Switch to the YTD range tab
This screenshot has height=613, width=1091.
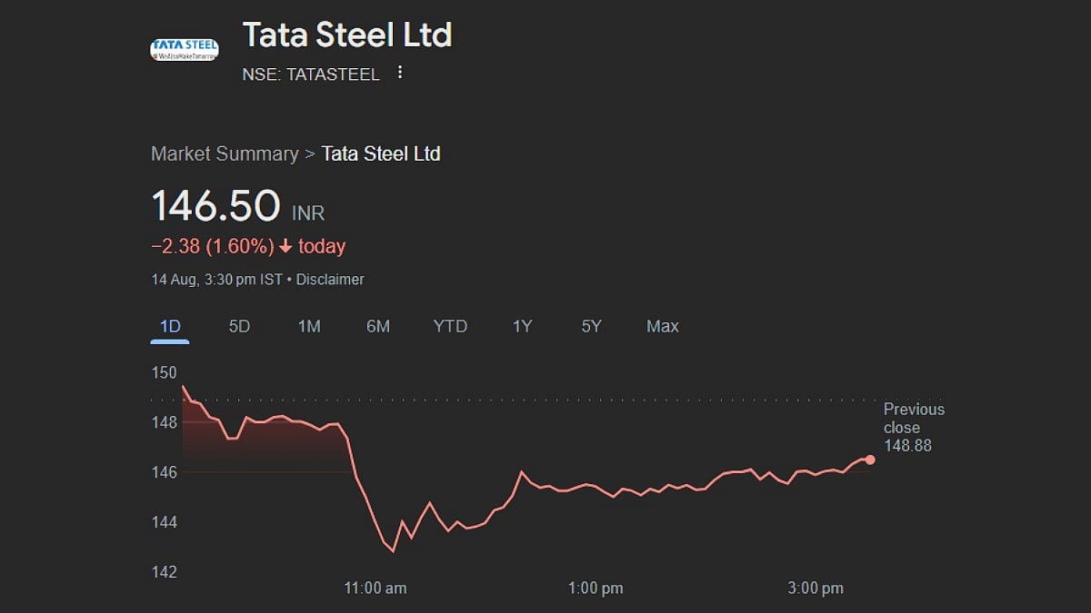(450, 326)
